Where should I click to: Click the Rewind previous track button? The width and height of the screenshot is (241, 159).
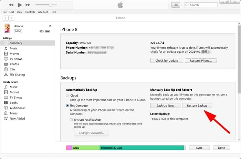click(11, 5)
